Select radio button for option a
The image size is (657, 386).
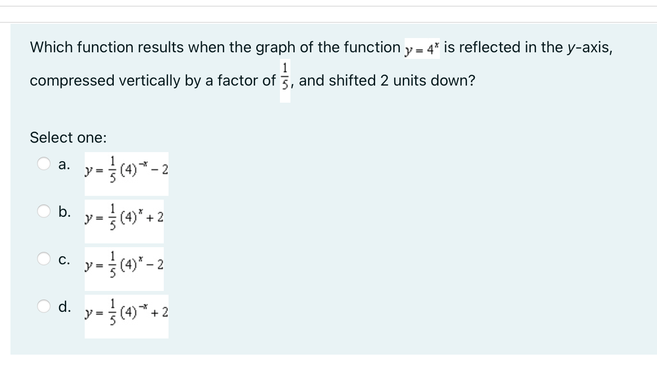click(44, 164)
